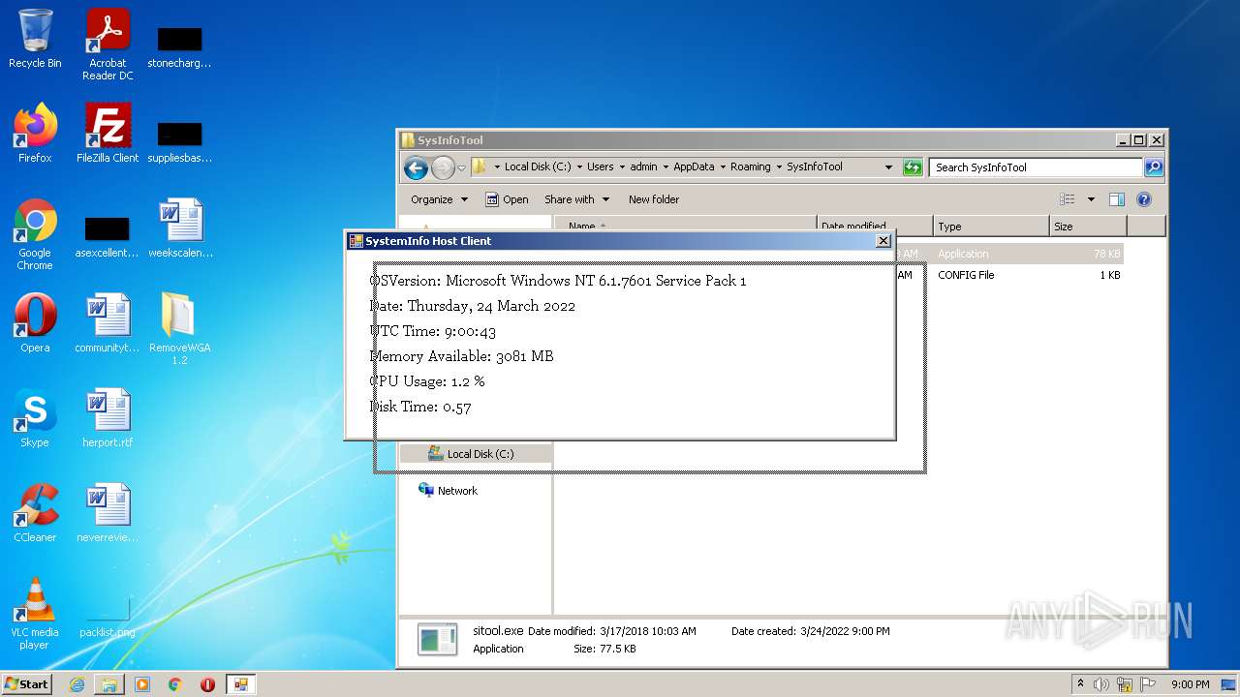Expand the Share with menu
Screen dimensions: 1240x697
coord(577,199)
